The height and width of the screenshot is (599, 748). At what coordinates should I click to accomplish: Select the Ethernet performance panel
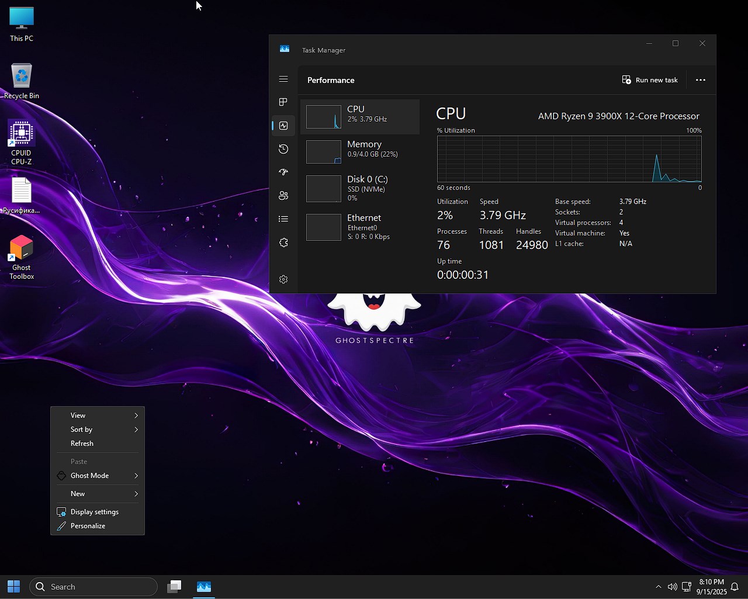coord(361,227)
